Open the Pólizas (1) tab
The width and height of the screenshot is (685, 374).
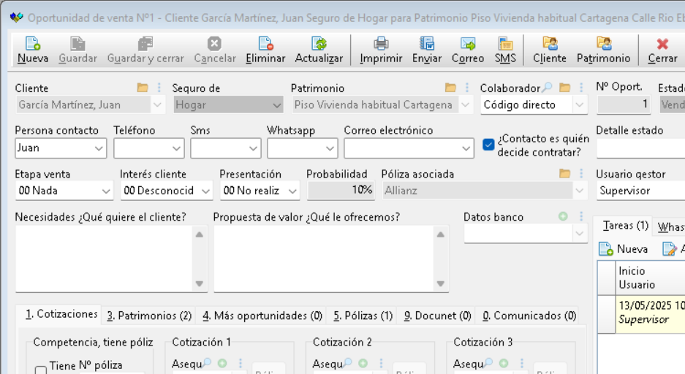pyautogui.click(x=363, y=316)
